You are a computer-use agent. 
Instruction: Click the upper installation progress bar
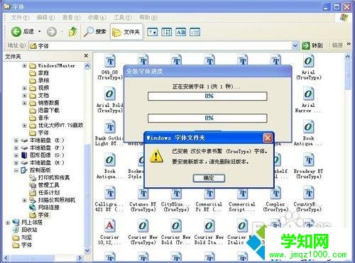click(207, 96)
